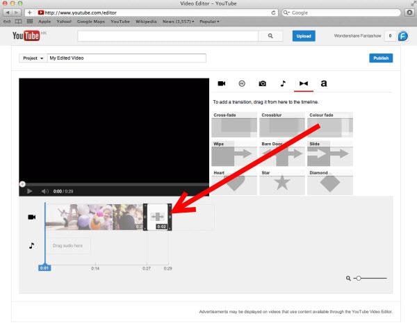The image size is (417, 323).
Task: Reload the page with refresh icon
Action: tap(273, 13)
